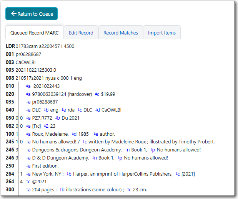The width and height of the screenshot is (238, 199).
Task: Switch to the Queued Record MARC tab
Action: tap(35, 33)
